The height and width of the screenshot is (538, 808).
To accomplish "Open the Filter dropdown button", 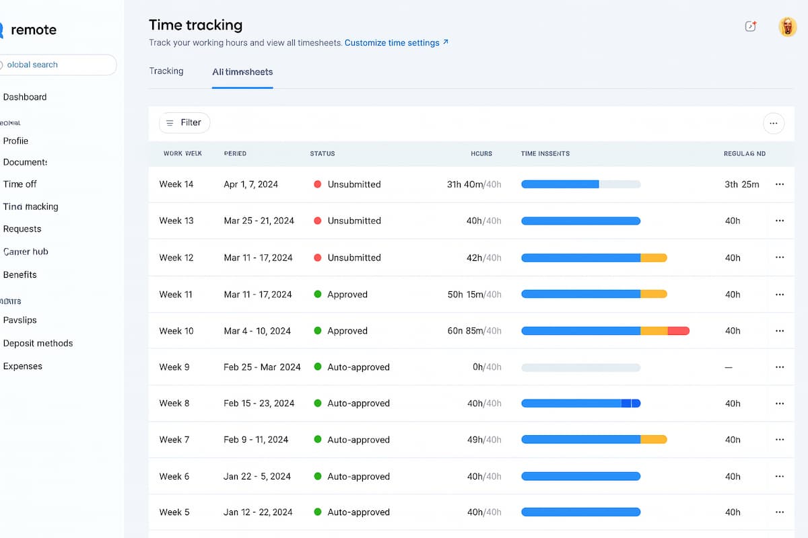I will click(184, 123).
